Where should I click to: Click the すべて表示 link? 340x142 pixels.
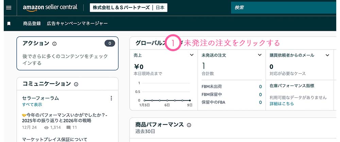pos(32,104)
